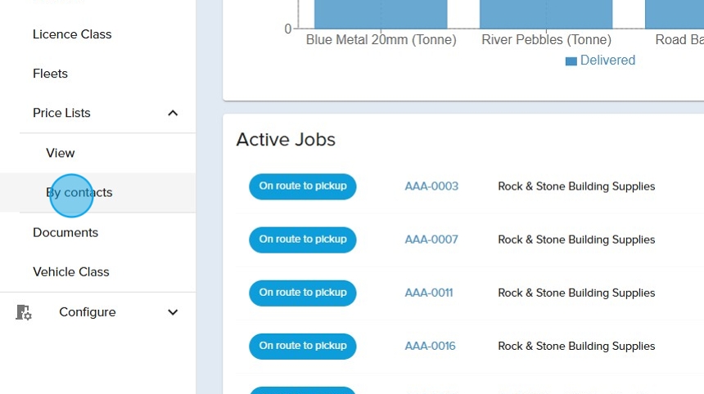Screen dimensions: 704x394
Task: Click On route to pickup badge for AAA-0011
Action: (303, 293)
